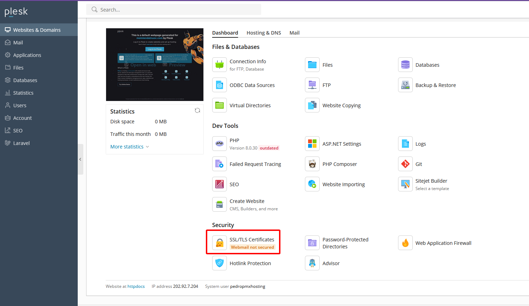
Task: Open the Website Importing globe icon
Action: click(x=312, y=184)
